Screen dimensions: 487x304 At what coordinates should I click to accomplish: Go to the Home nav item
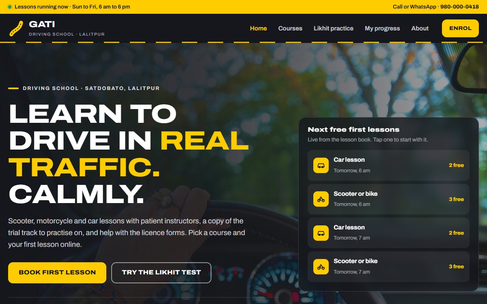click(x=259, y=28)
